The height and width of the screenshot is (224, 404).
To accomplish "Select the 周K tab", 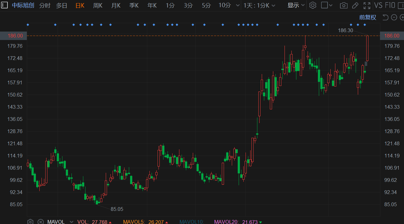I will point(98,5).
